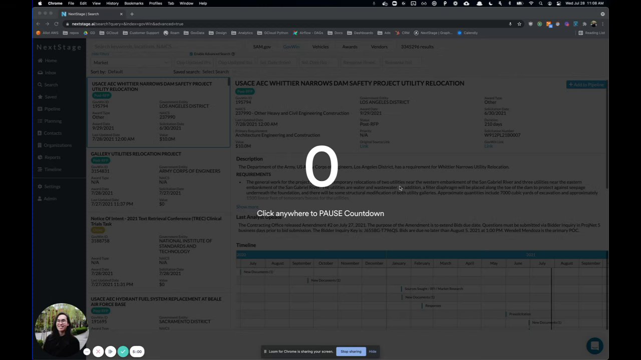Bookmark this page with the star icon
This screenshot has width=641, height=360.
click(519, 24)
